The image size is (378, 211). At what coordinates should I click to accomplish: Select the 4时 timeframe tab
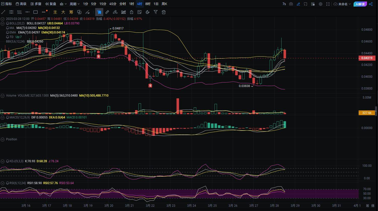click(140, 4)
